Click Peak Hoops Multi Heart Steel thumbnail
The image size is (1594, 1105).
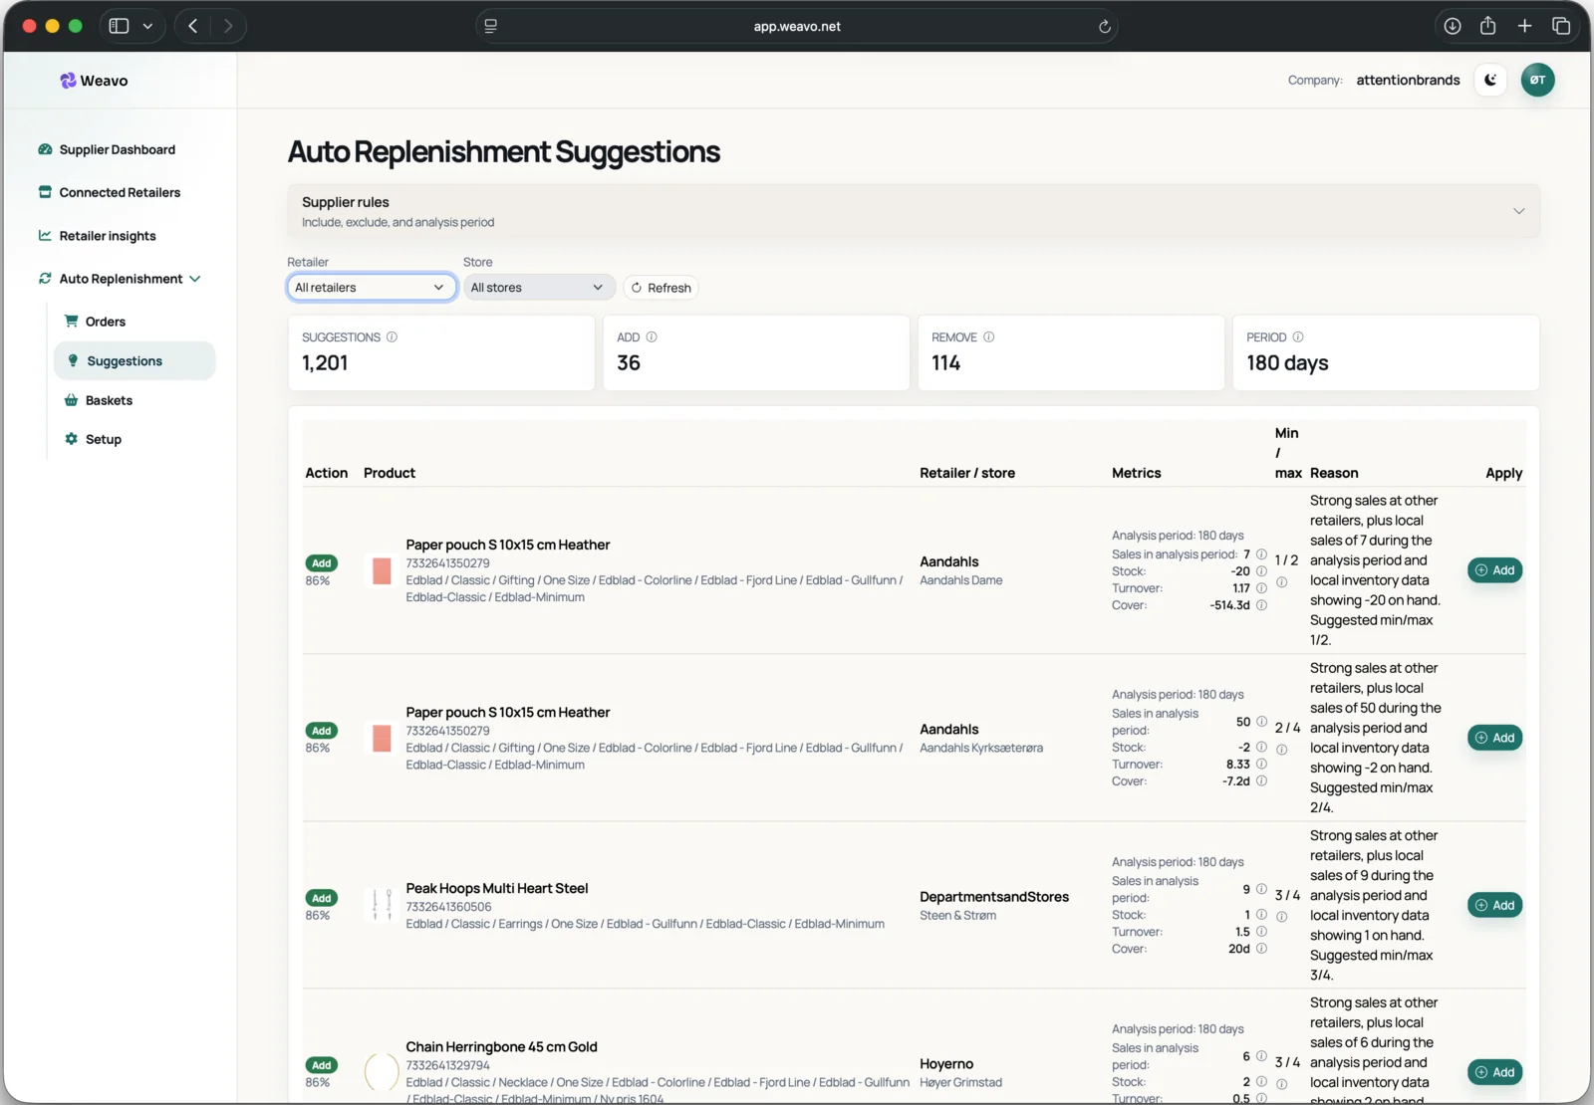coord(382,905)
